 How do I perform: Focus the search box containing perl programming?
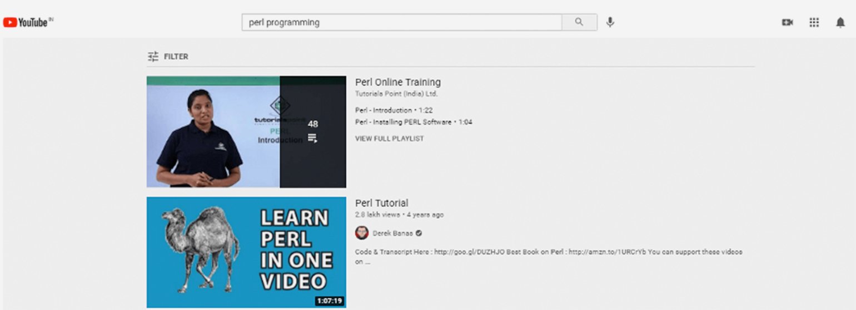coord(402,22)
